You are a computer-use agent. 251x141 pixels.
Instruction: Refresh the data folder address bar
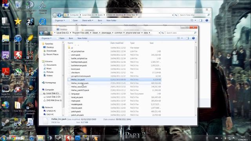click(x=163, y=33)
